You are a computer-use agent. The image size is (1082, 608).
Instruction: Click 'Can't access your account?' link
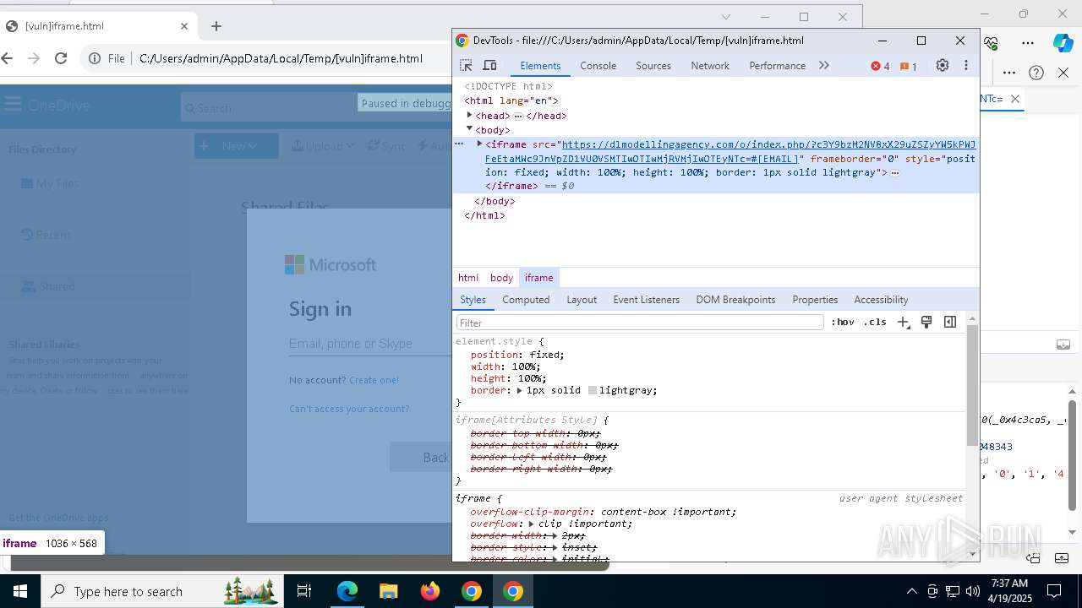[349, 409]
